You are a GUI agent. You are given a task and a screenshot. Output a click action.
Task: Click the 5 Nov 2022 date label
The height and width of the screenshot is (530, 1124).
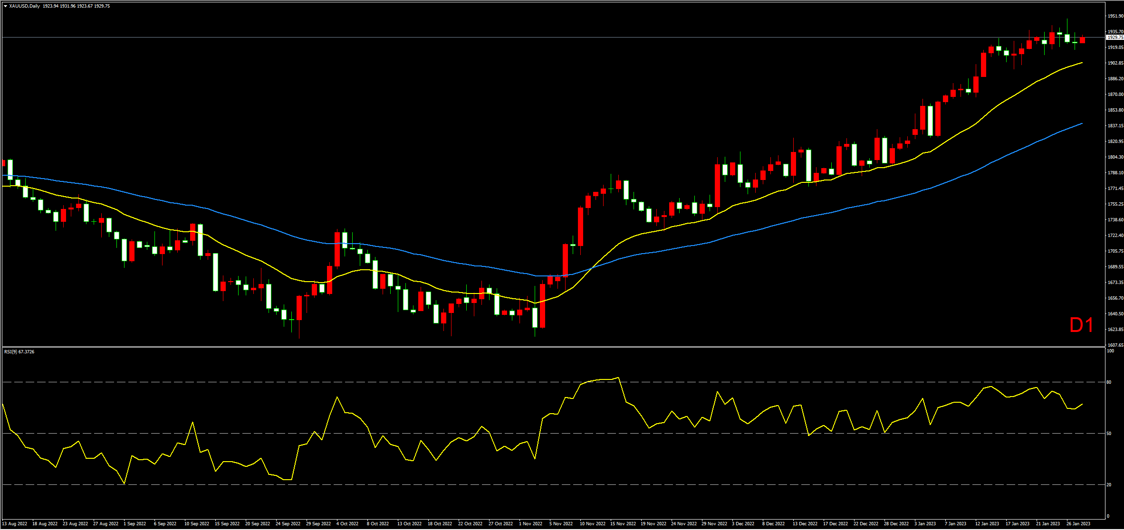coord(561,524)
